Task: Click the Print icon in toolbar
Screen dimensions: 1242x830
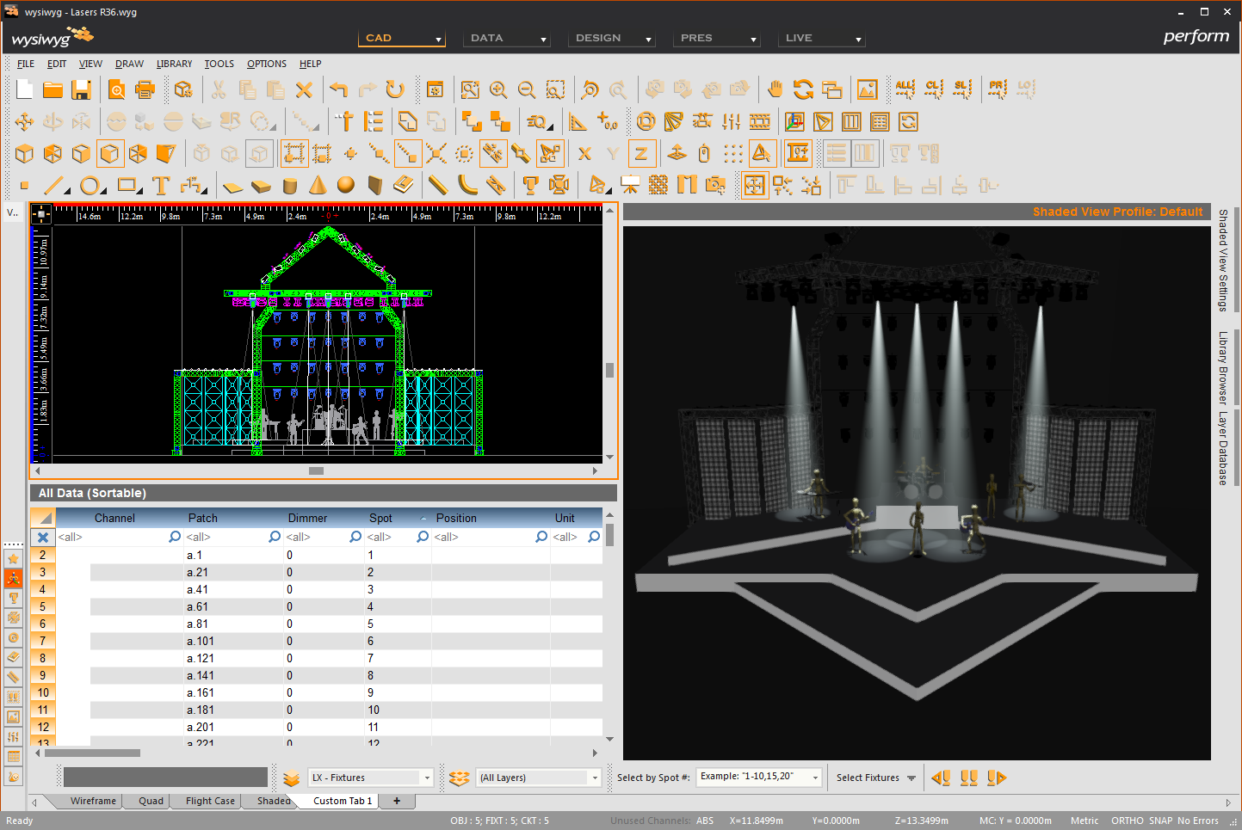Action: point(145,89)
